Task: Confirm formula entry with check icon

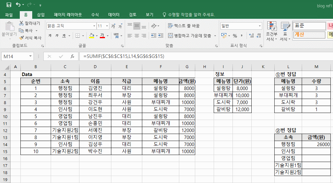Action: click(x=61, y=56)
